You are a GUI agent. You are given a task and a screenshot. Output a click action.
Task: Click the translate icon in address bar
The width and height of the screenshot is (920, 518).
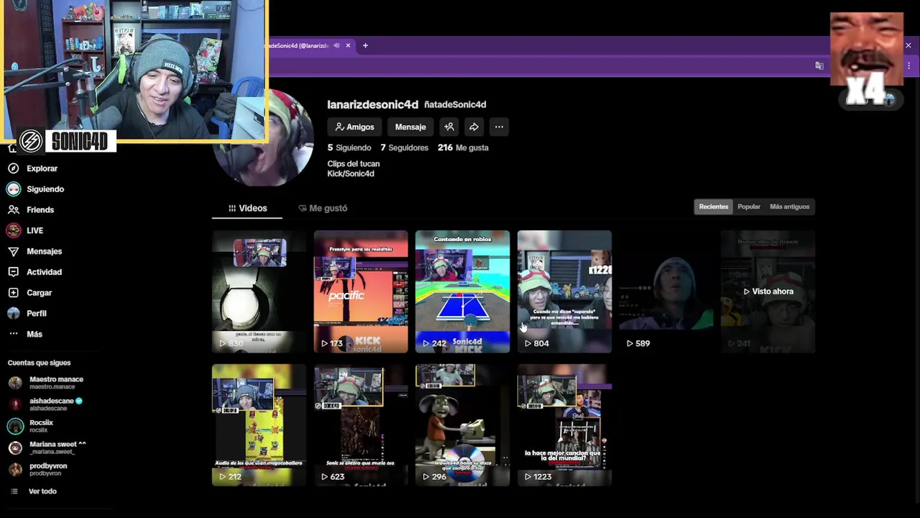point(819,65)
